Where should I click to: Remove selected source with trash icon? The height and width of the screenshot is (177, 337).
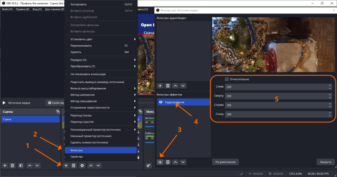click(x=73, y=165)
